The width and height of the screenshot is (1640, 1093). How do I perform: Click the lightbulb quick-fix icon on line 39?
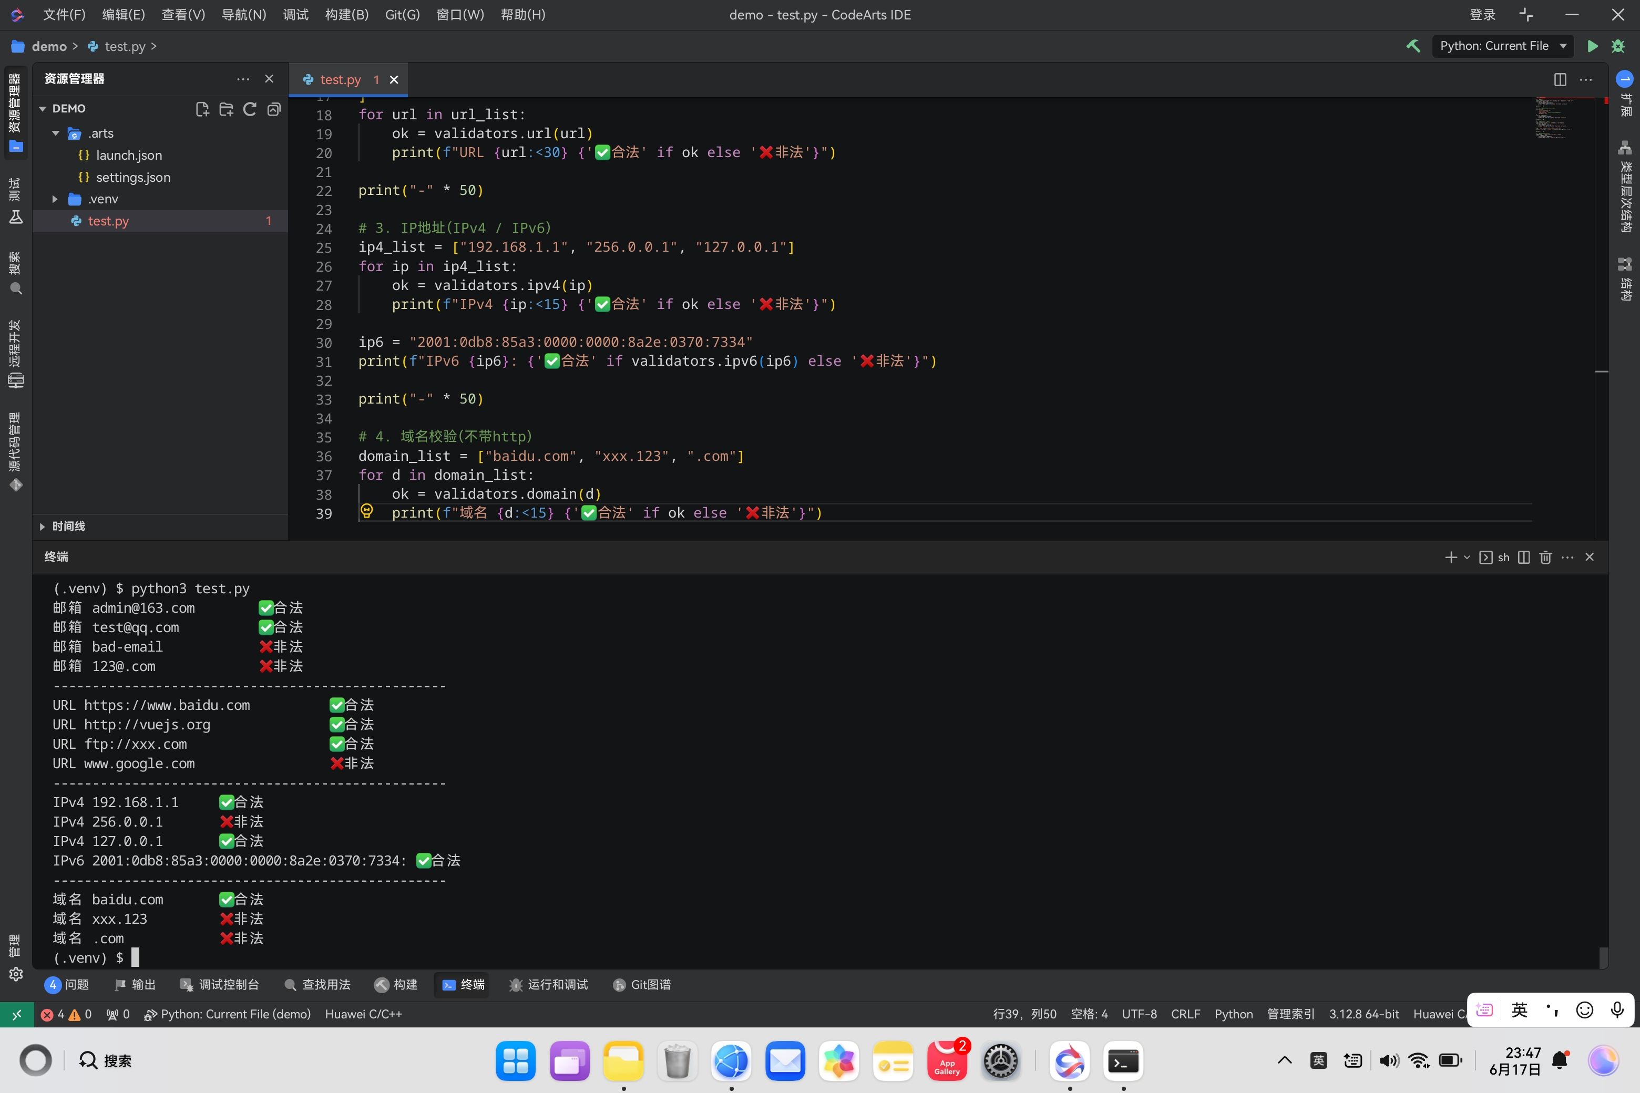(367, 512)
